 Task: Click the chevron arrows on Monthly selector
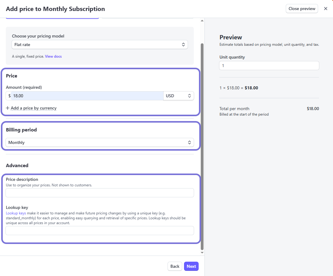[189, 142]
